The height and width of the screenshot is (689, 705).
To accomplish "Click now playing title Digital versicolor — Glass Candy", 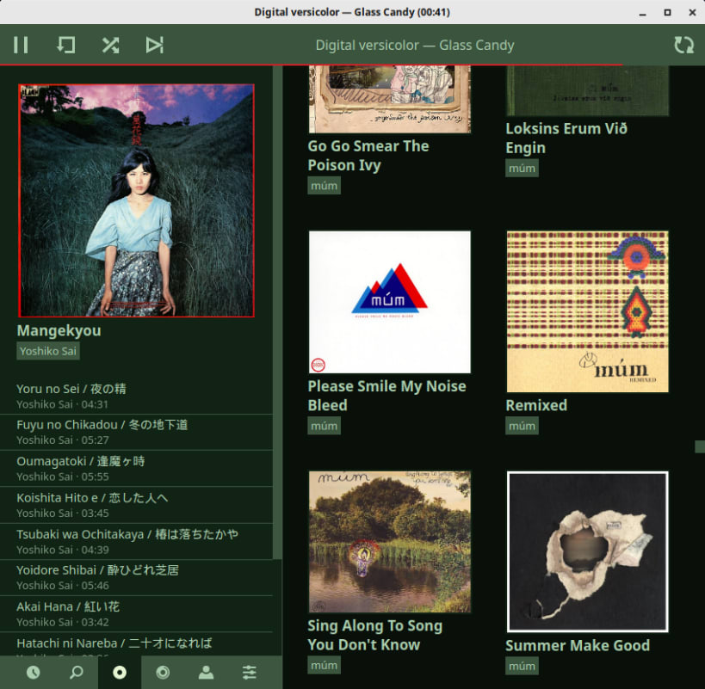I will [x=415, y=45].
